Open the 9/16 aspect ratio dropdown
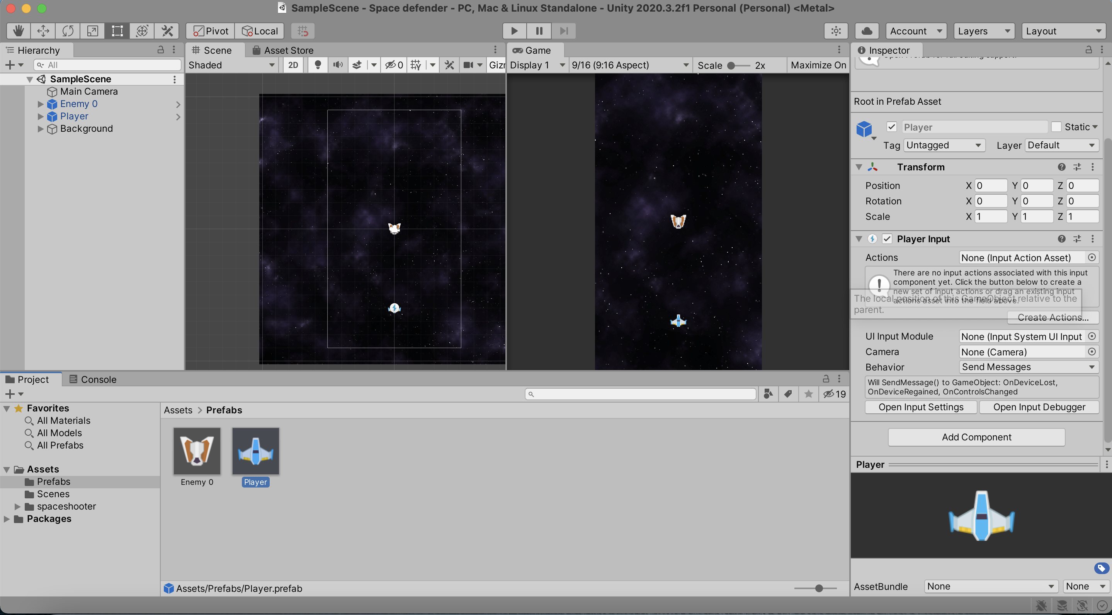Screen dimensions: 1112x615 click(x=630, y=65)
